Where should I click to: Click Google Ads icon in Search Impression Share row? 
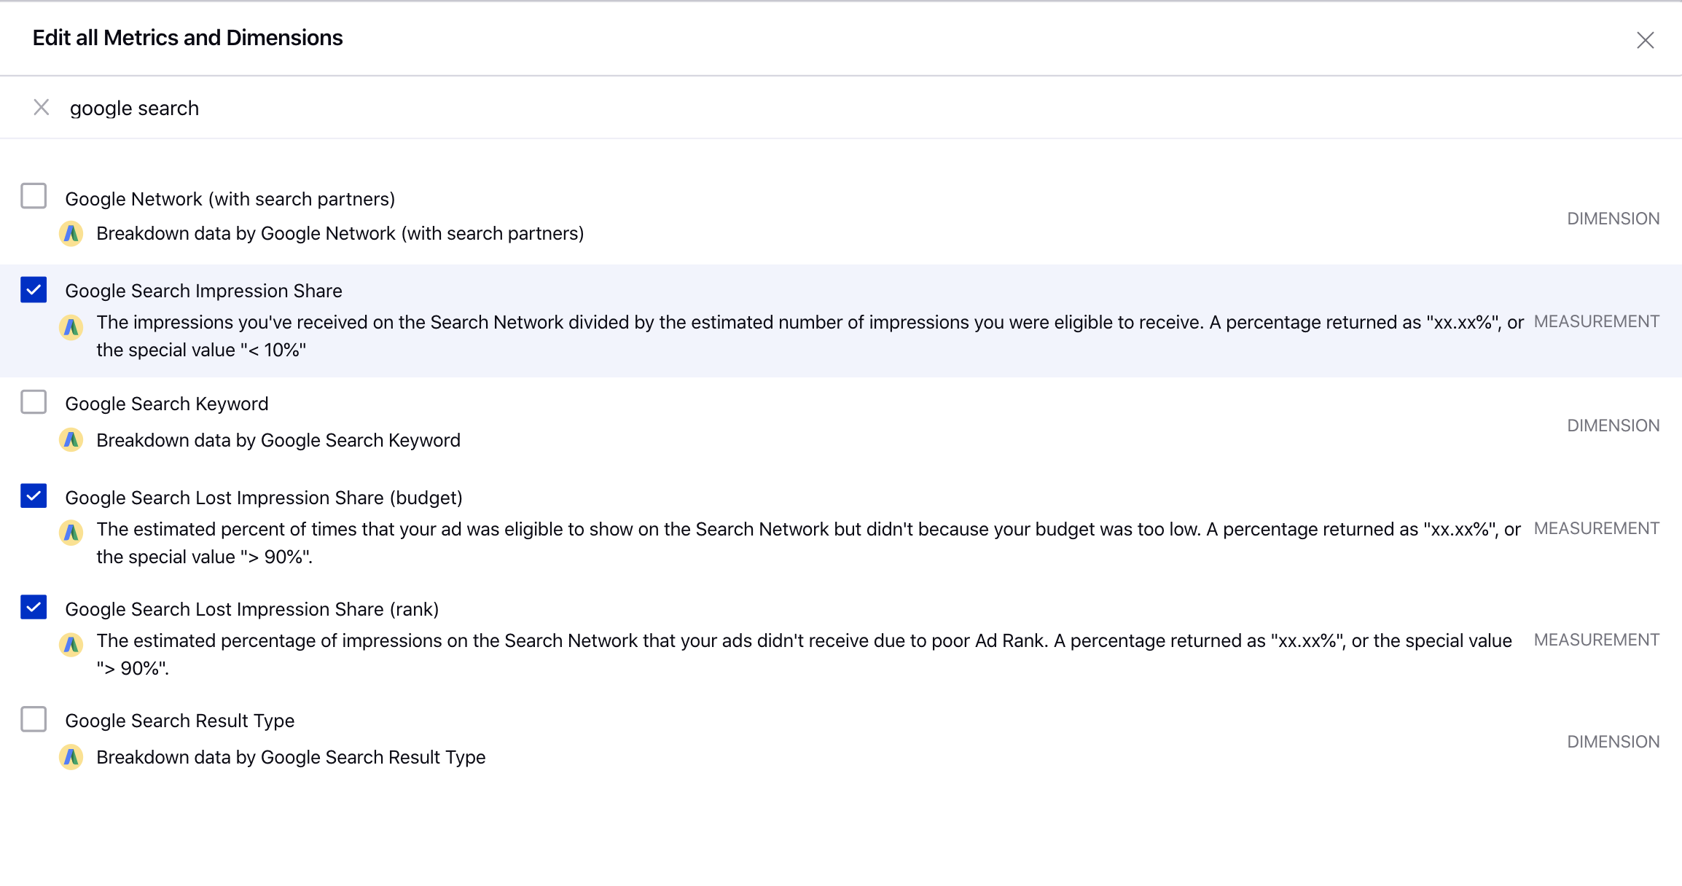71,328
